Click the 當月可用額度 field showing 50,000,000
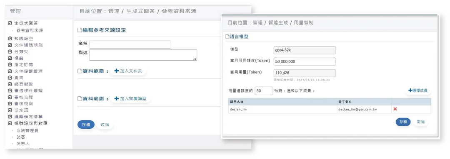This screenshot has width=450, height=159. (x=305, y=61)
